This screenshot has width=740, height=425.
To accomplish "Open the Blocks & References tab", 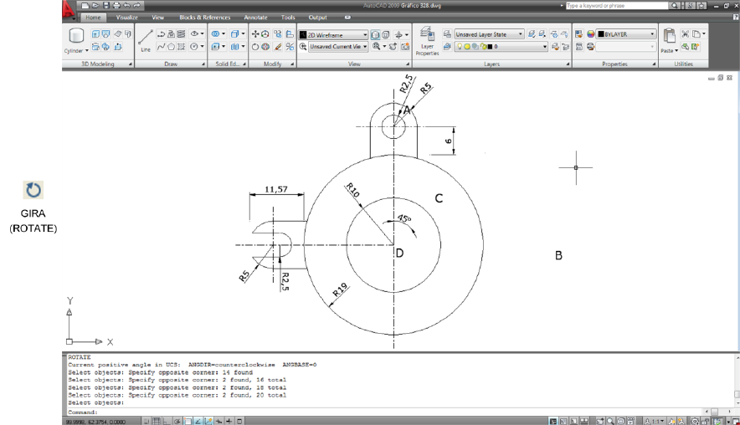I will pyautogui.click(x=204, y=17).
